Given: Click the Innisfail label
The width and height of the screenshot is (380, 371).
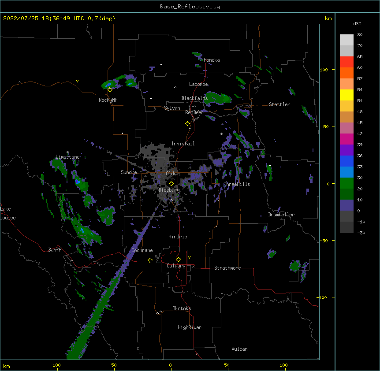Looking at the screenshot, I should pyautogui.click(x=183, y=144).
